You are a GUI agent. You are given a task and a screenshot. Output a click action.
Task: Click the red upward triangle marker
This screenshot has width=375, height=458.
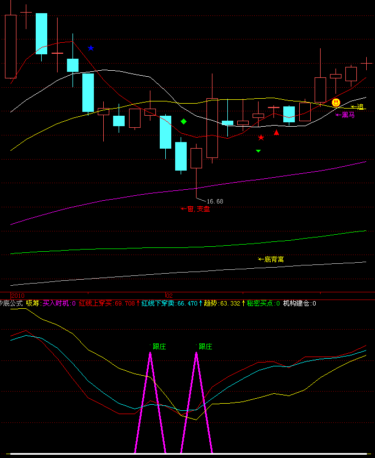pos(277,132)
